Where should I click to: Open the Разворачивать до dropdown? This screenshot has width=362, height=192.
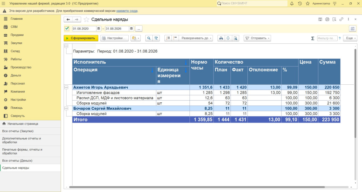tap(196, 38)
